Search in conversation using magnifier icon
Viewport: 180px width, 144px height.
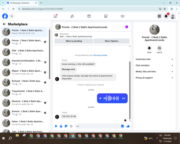159,48
